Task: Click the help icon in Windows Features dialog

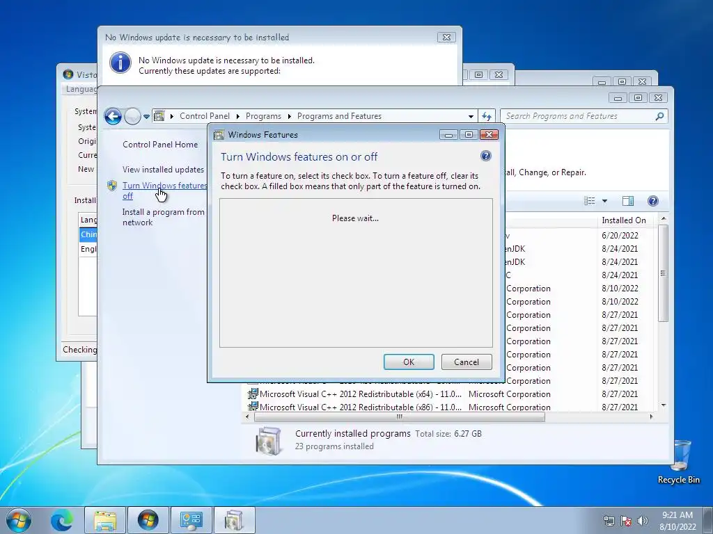Action: [485, 156]
